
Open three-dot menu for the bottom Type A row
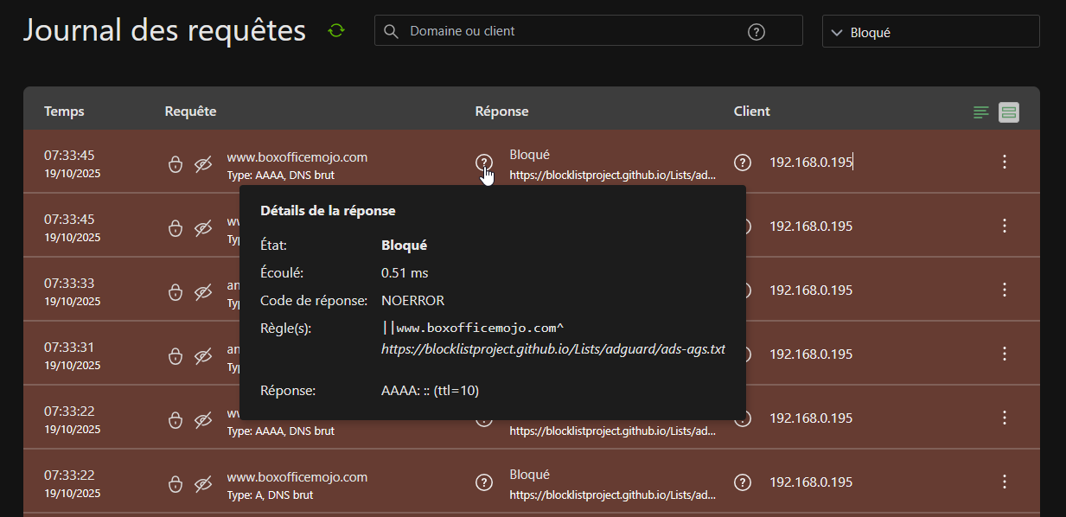pyautogui.click(x=1004, y=482)
